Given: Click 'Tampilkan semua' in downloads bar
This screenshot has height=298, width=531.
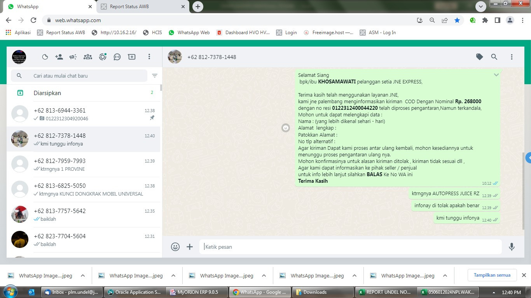Looking at the screenshot, I should pyautogui.click(x=492, y=275).
